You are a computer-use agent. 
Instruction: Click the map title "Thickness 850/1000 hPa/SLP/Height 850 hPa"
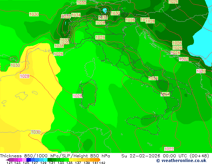[x=55, y=156]
